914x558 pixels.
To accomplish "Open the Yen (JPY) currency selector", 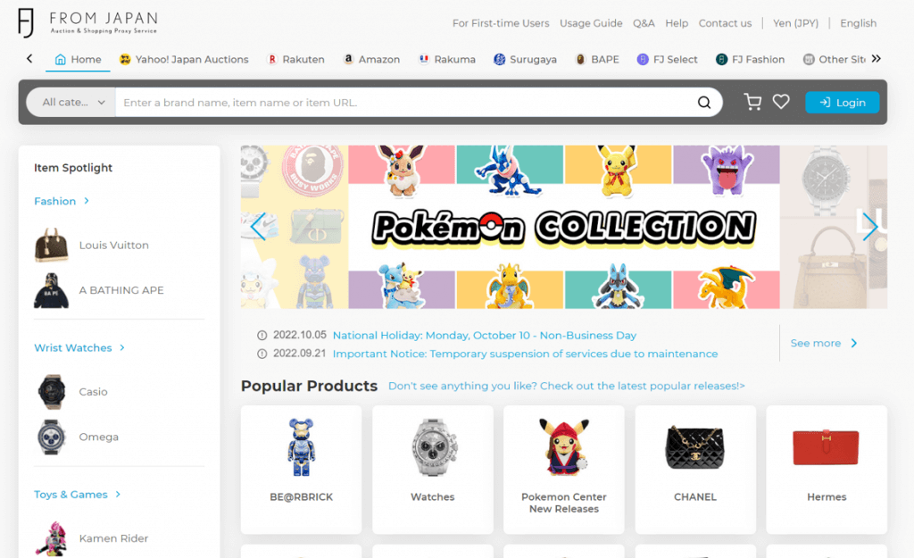I will pos(795,23).
